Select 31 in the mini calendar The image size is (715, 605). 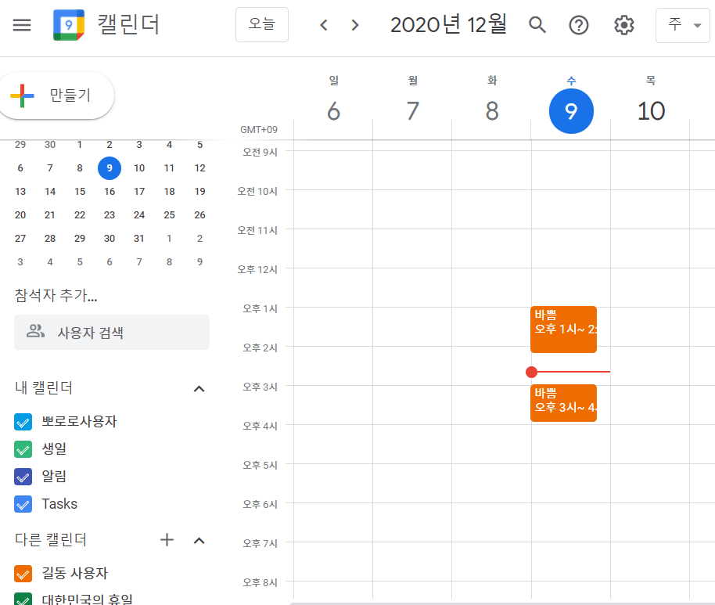pos(139,238)
